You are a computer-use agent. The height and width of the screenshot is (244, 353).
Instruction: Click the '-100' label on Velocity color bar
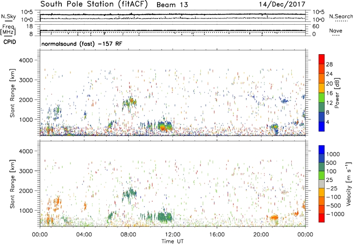(334, 197)
